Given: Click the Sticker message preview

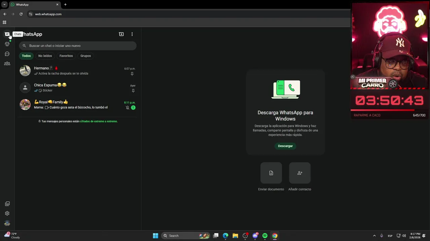Looking at the screenshot, I should pyautogui.click(x=47, y=91).
